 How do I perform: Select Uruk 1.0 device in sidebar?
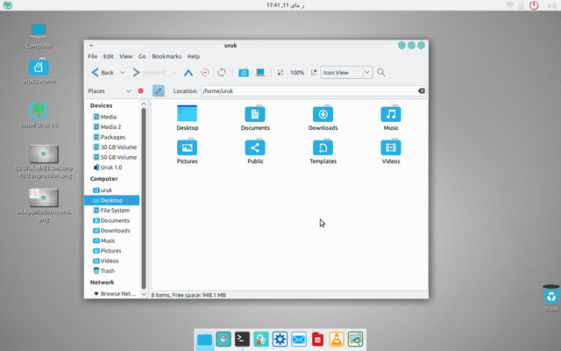point(111,168)
